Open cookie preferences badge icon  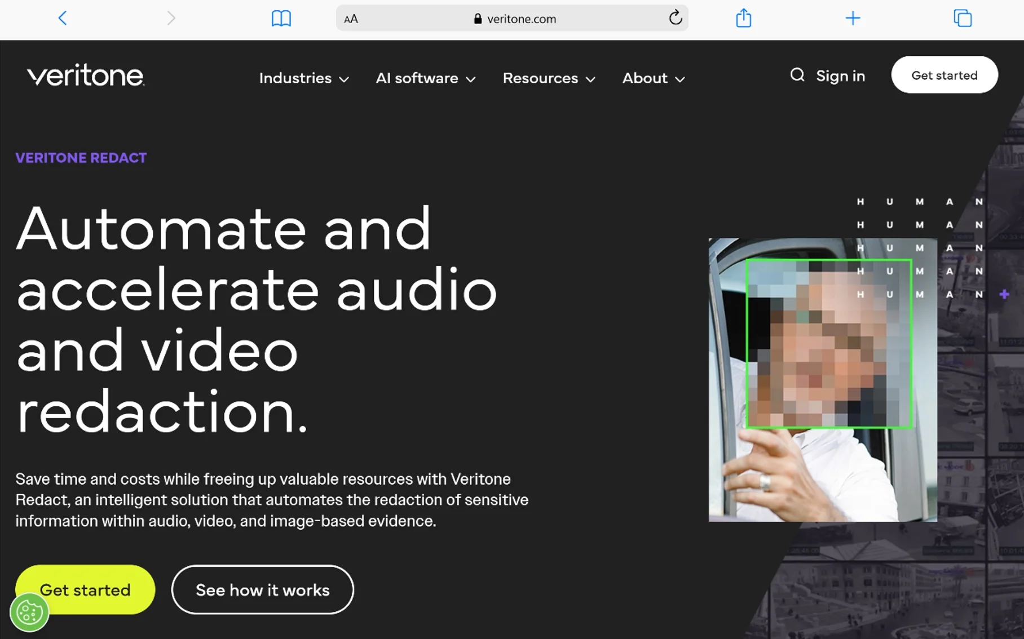click(29, 613)
